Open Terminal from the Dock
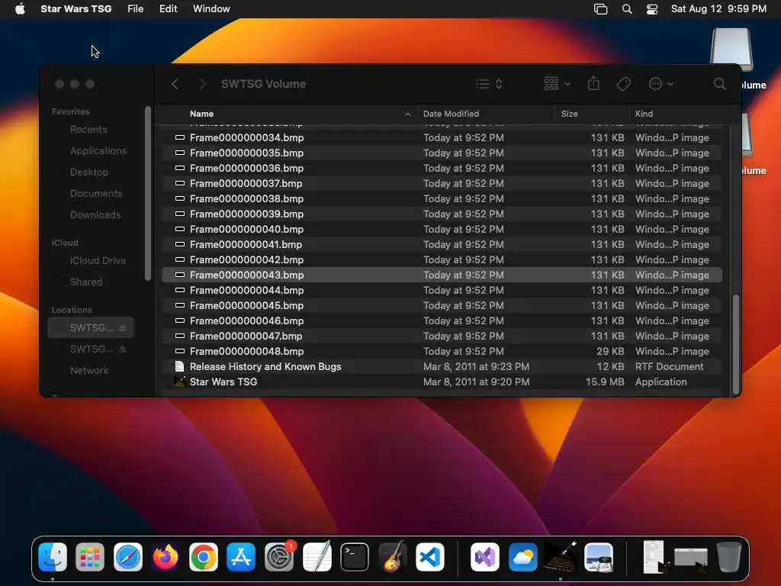781x586 pixels. point(355,556)
